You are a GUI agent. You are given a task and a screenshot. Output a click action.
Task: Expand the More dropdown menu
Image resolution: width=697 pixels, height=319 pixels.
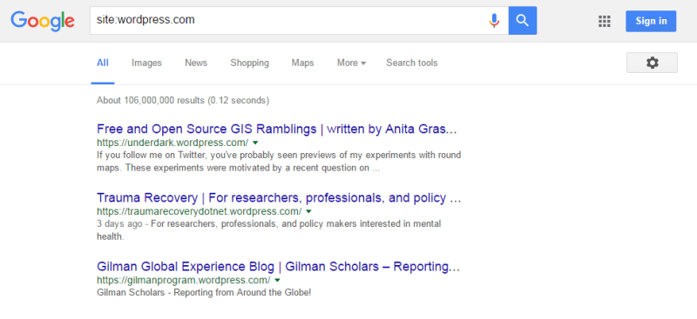click(351, 63)
